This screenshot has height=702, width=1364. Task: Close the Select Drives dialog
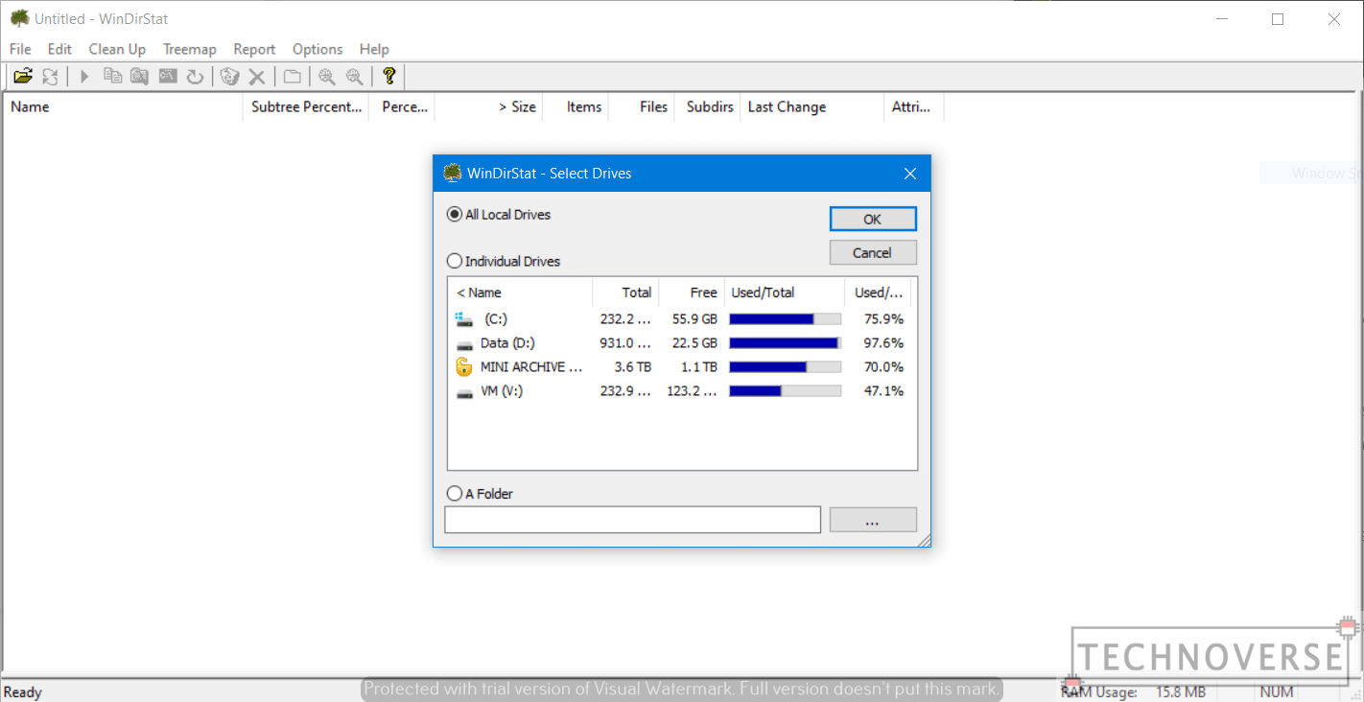coord(910,174)
